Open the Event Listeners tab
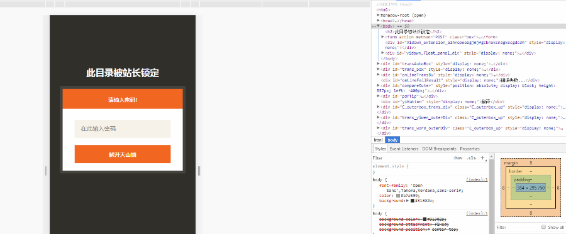 pos(404,149)
